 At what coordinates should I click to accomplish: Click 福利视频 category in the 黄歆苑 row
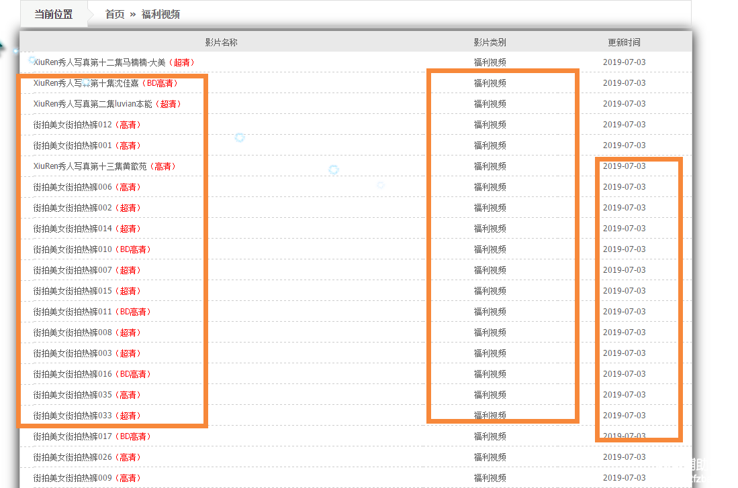[490, 166]
